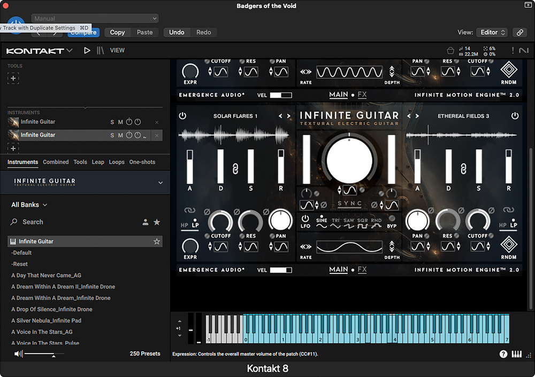Click the plug-in link chain icon
The image size is (535, 377).
pyautogui.click(x=519, y=33)
